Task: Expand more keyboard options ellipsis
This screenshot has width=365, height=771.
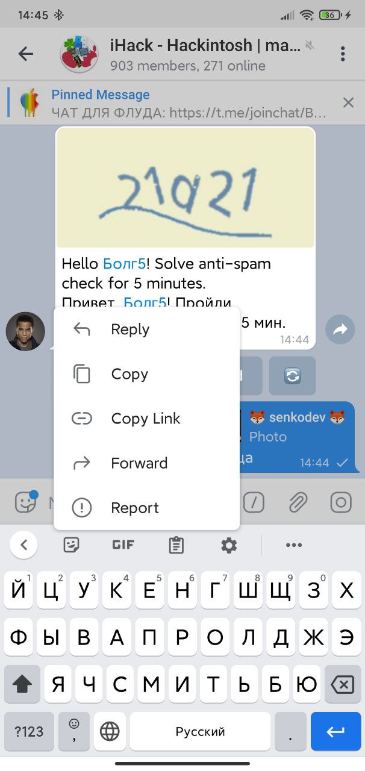Action: tap(294, 546)
